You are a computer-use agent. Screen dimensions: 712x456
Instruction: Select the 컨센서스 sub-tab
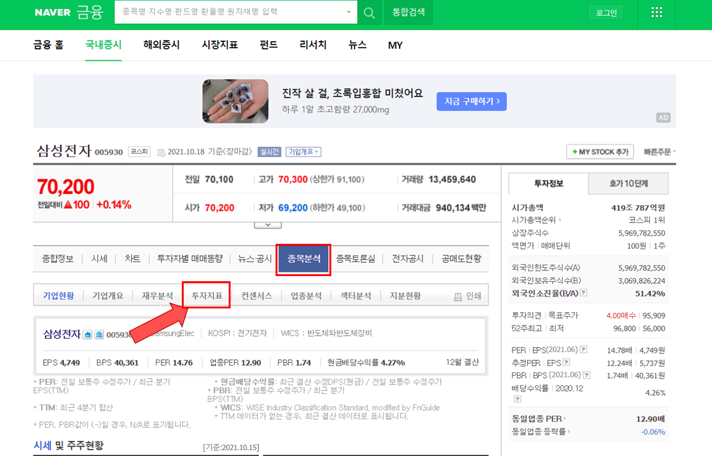(257, 296)
